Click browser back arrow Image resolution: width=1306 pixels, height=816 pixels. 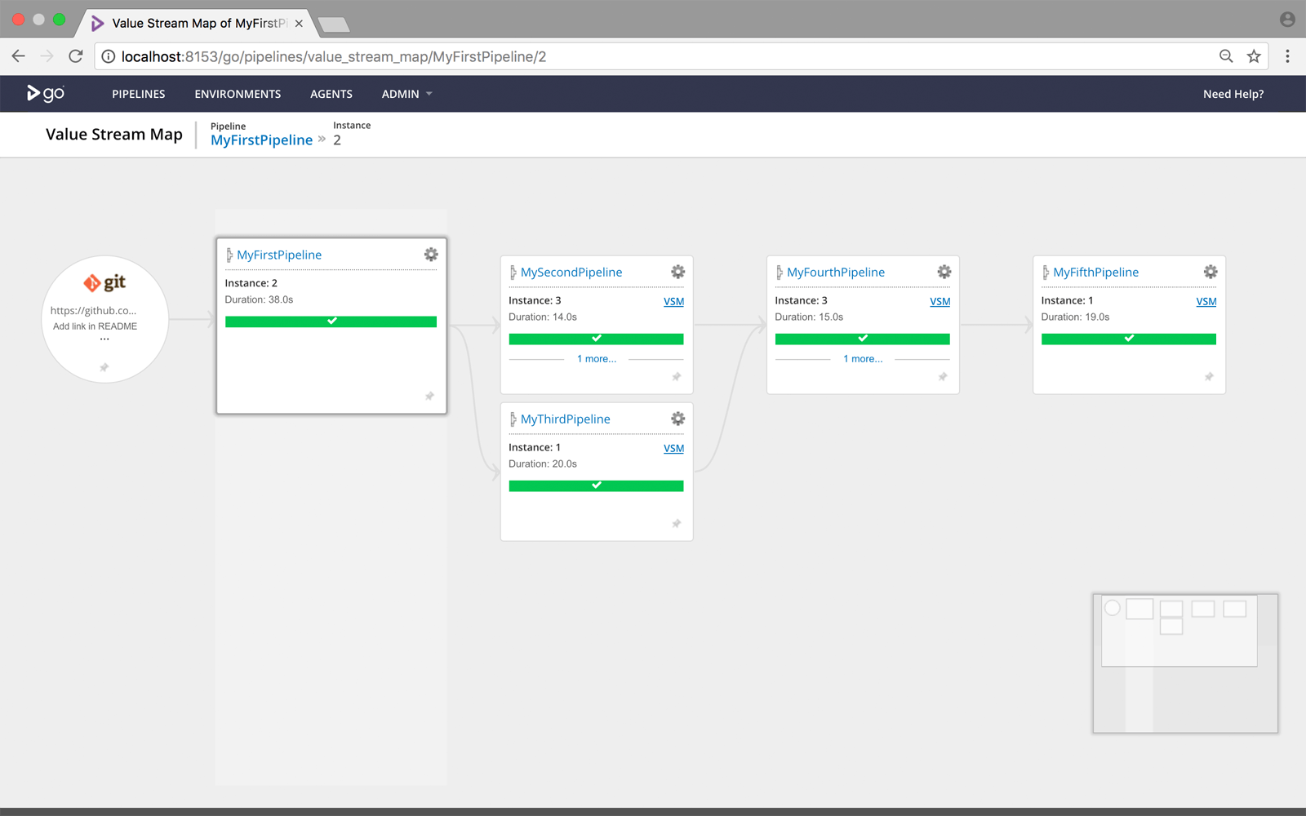(x=19, y=56)
